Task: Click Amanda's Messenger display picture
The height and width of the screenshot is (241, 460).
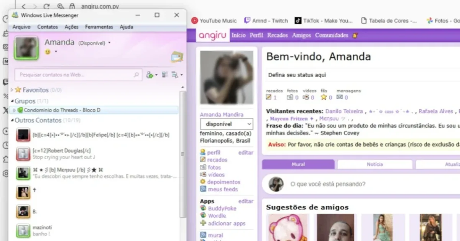Action: click(26, 48)
